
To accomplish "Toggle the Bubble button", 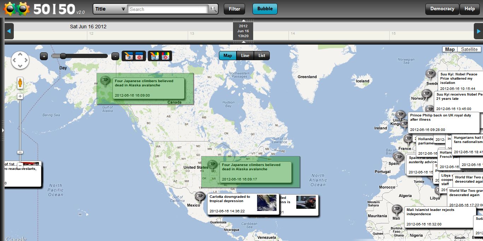I will tap(265, 9).
